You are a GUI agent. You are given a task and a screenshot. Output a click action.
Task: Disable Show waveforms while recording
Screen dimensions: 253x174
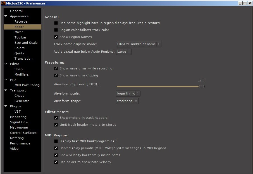click(x=56, y=69)
